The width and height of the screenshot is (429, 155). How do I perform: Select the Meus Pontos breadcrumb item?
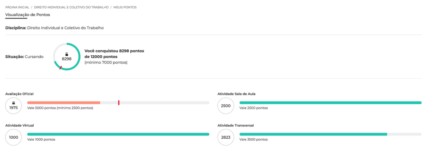point(125,8)
